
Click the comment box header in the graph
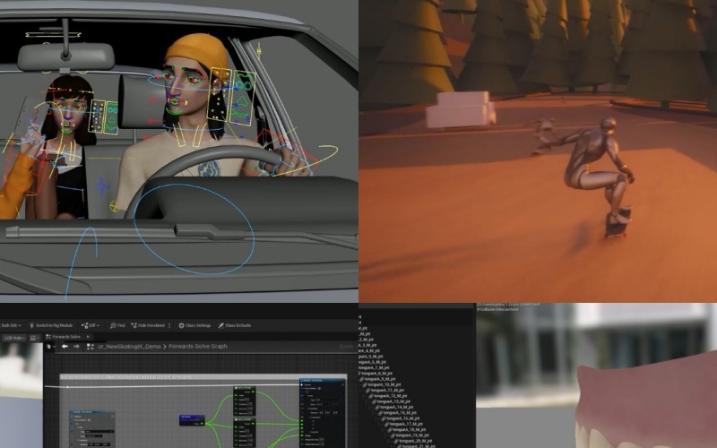[203, 377]
